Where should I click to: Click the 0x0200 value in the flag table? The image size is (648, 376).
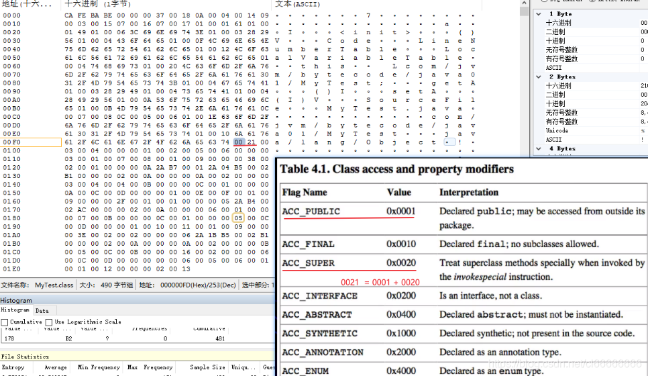click(x=401, y=295)
